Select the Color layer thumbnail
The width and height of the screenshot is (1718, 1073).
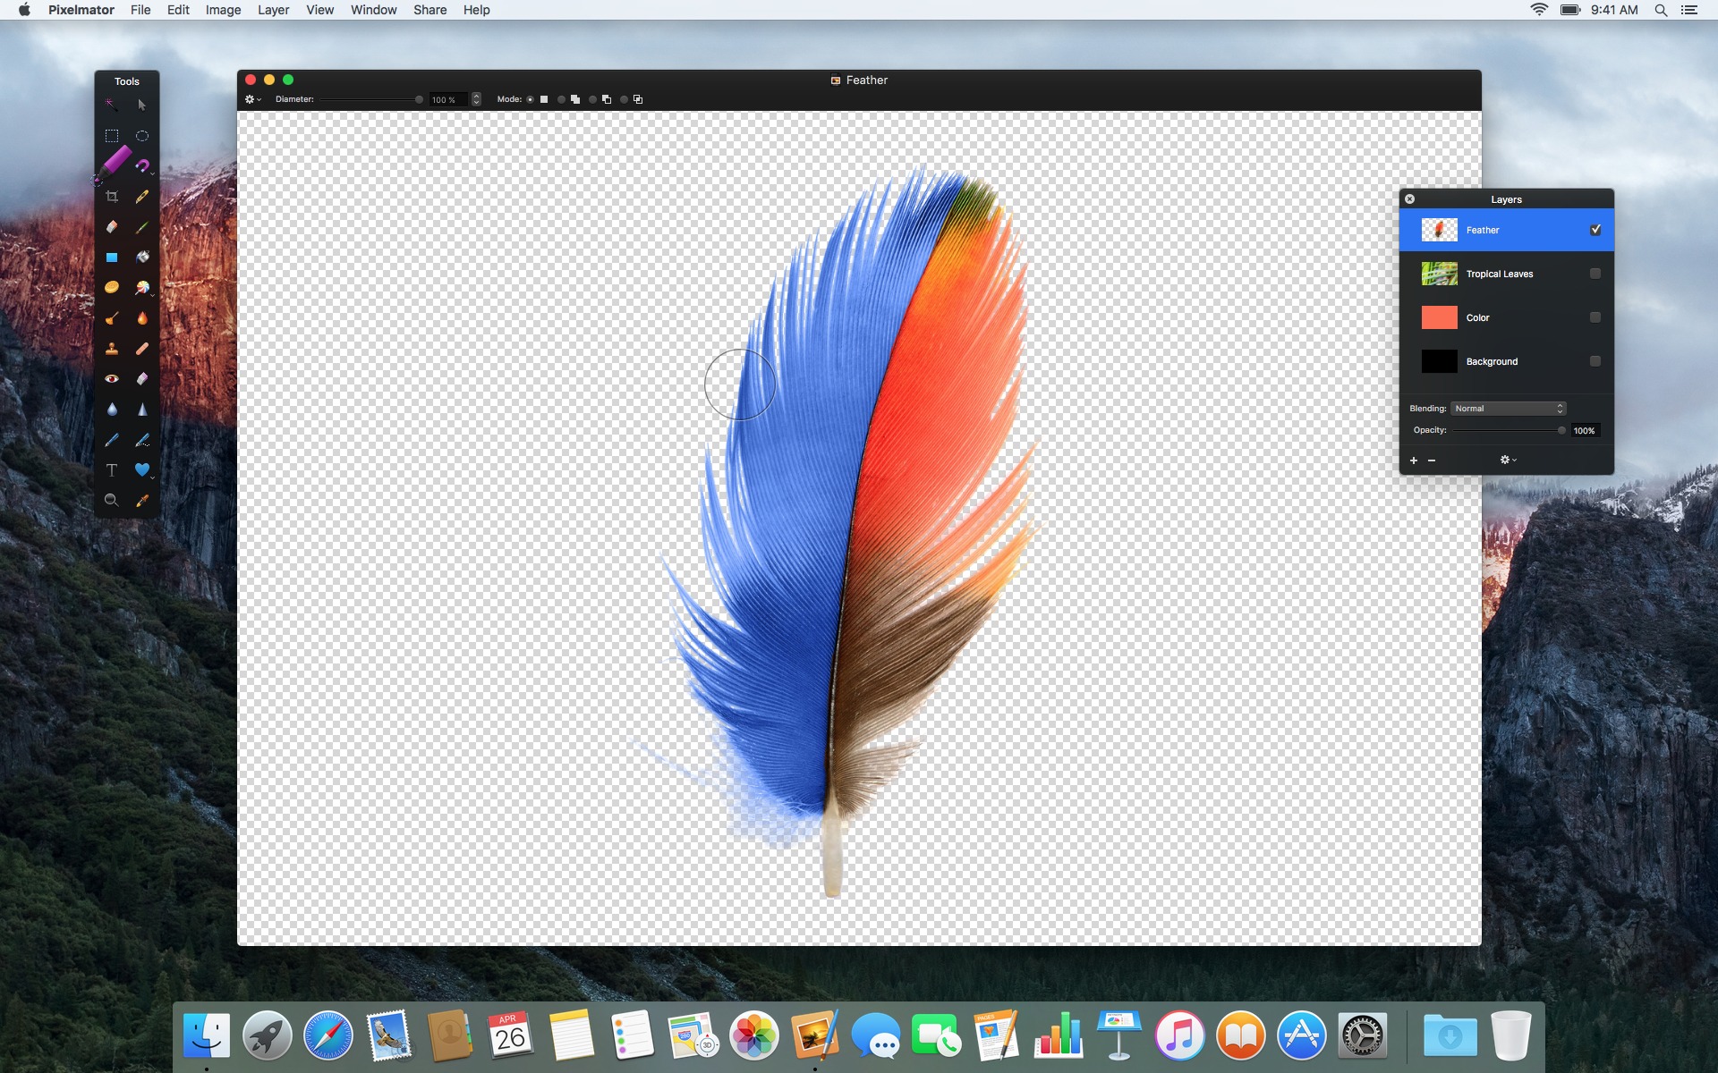(x=1437, y=317)
